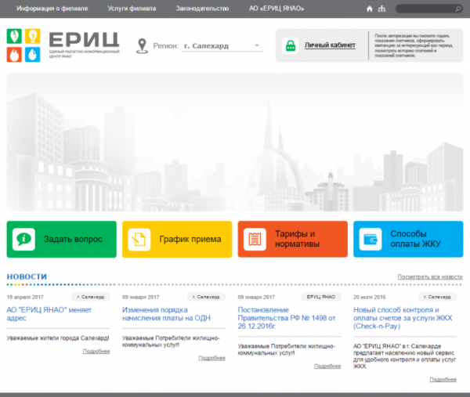Click г. Салехард tag on 20 июля 2016 news
Screen dimensions: 470x397
(437, 297)
